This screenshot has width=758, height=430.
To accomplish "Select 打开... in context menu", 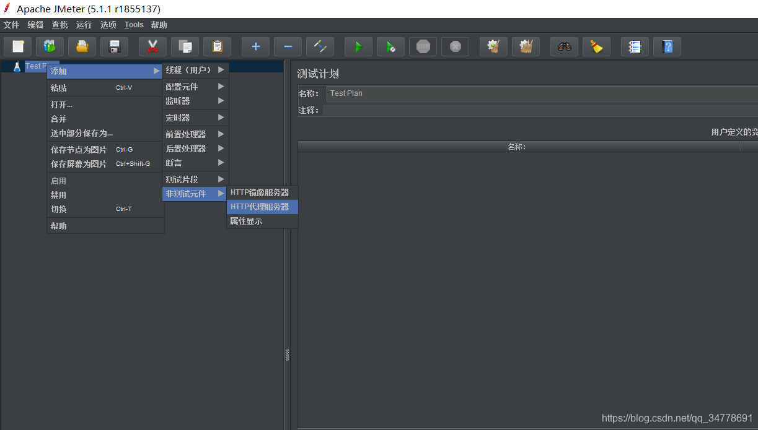I will click(x=105, y=105).
